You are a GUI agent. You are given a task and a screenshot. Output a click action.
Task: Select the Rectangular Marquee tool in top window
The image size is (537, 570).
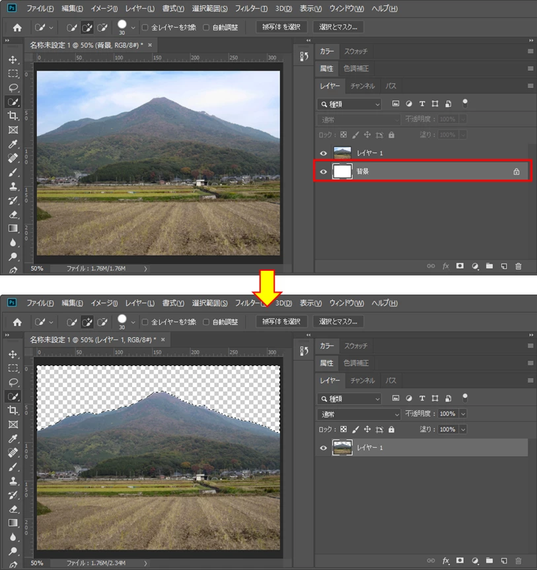13,74
